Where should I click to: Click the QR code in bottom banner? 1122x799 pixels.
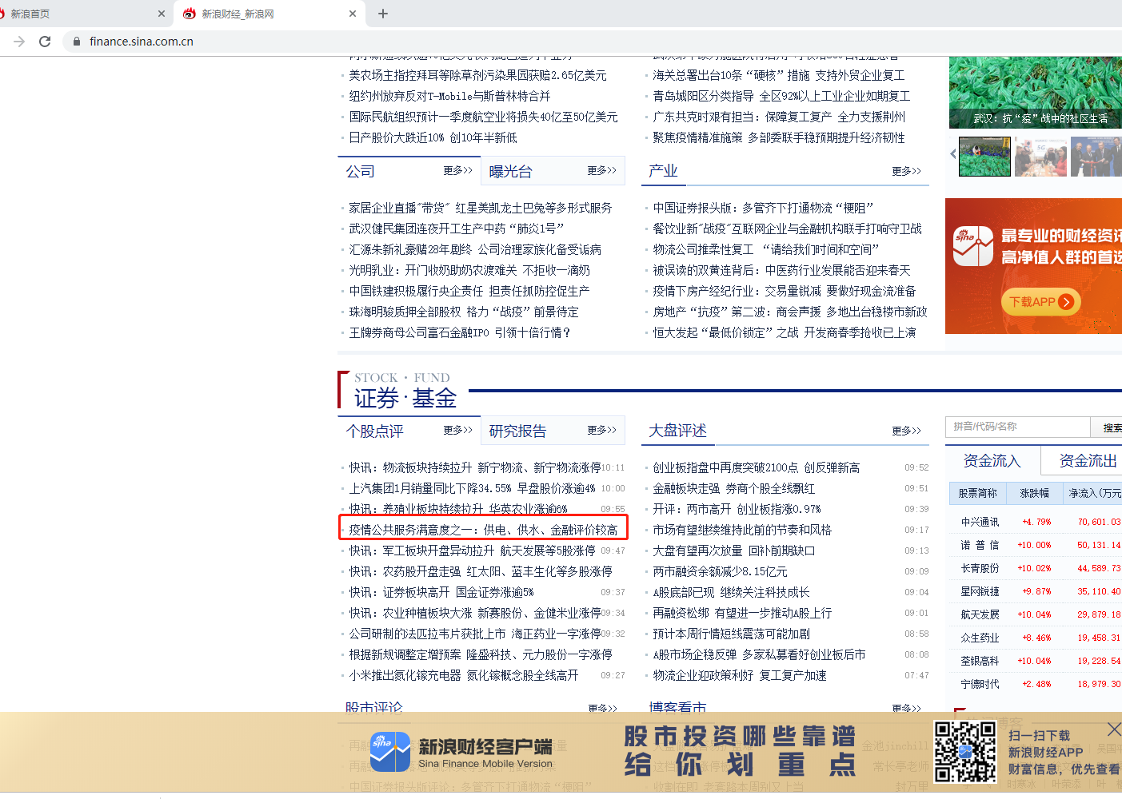click(966, 751)
